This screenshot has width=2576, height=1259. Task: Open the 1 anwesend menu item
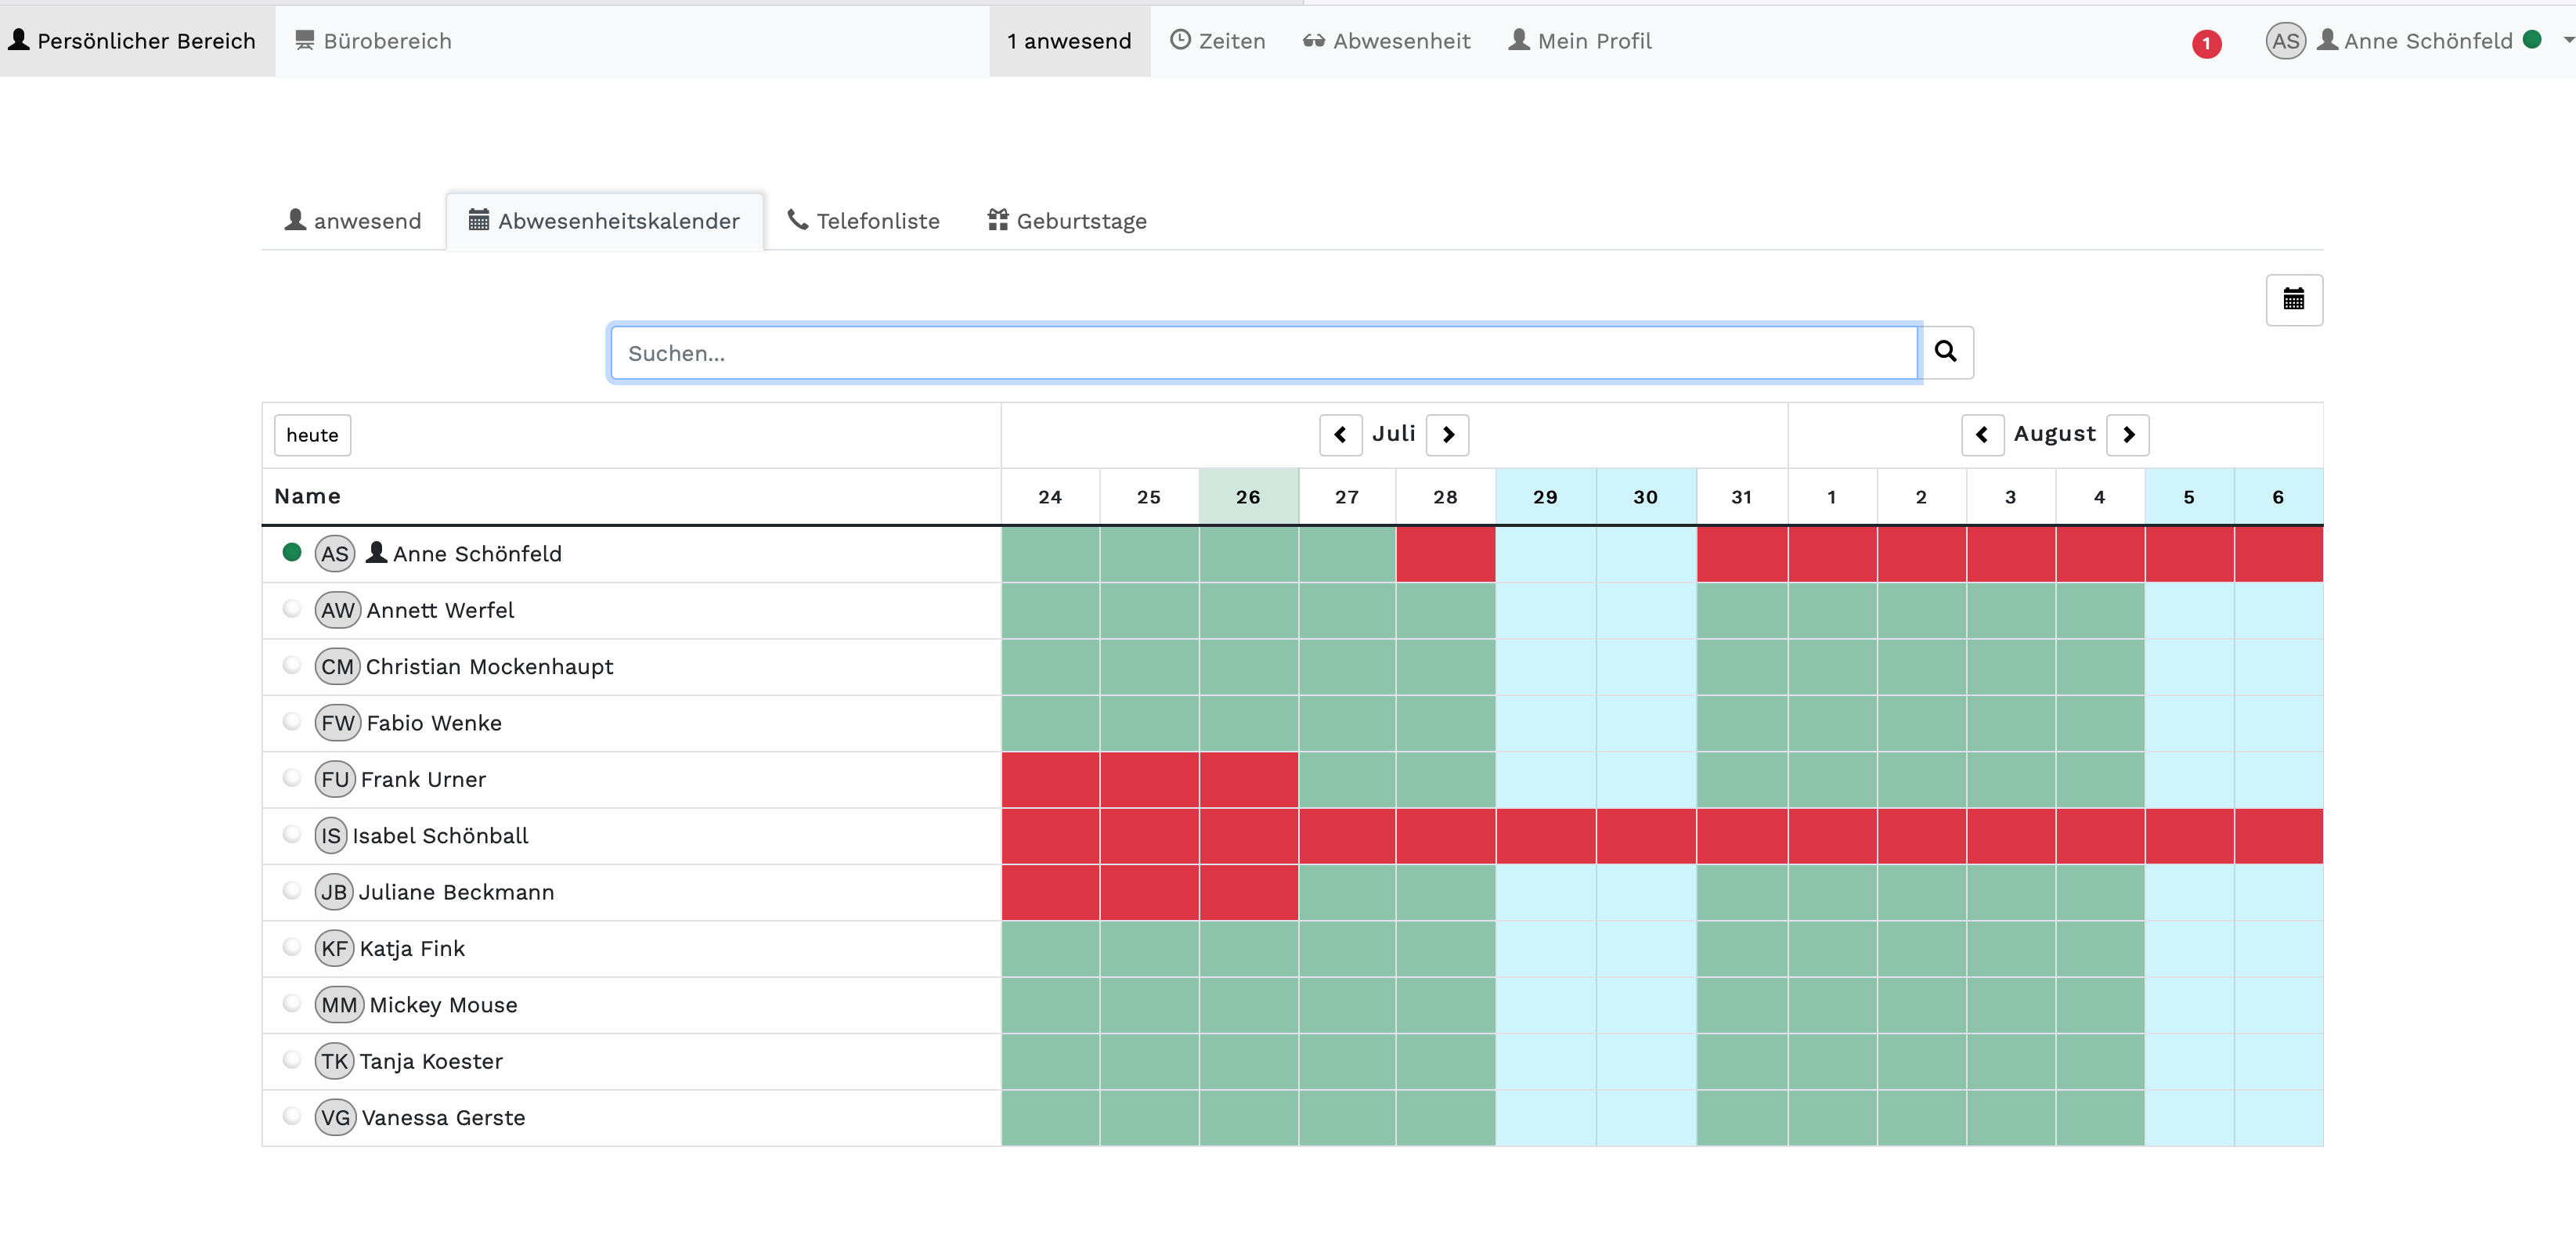1069,41
